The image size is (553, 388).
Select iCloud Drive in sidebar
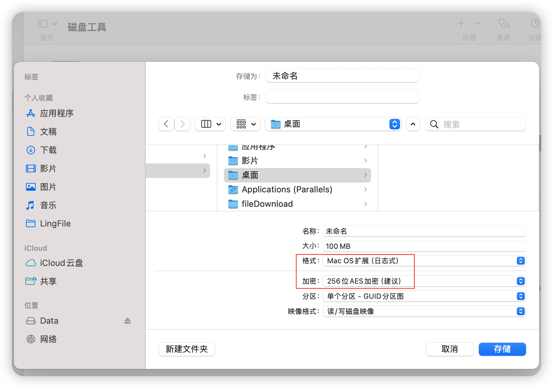[61, 263]
